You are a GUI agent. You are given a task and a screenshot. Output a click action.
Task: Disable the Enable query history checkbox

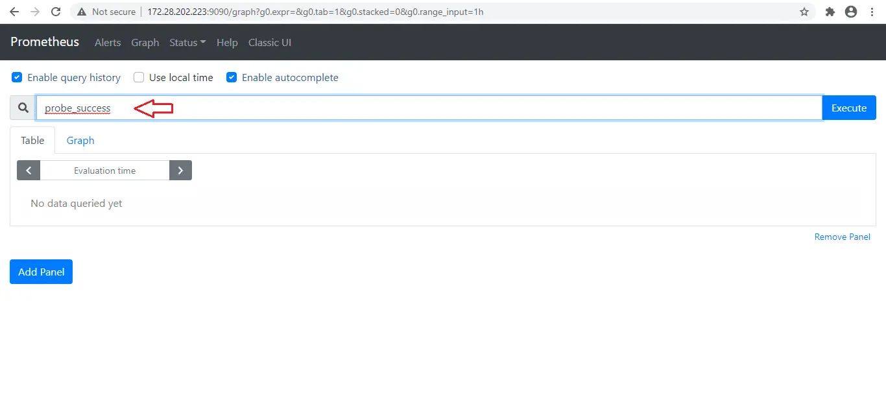pyautogui.click(x=17, y=77)
